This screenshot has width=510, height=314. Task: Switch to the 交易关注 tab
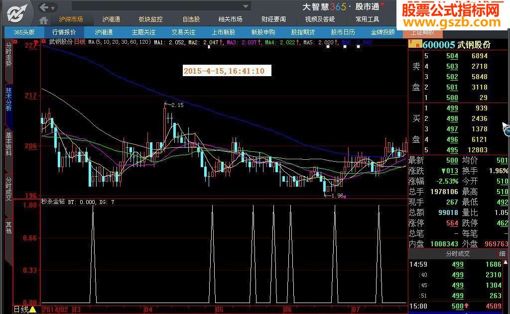click(183, 32)
